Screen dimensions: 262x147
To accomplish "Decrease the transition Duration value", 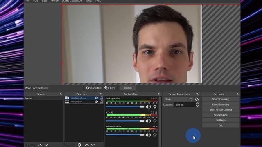I will tap(197, 106).
